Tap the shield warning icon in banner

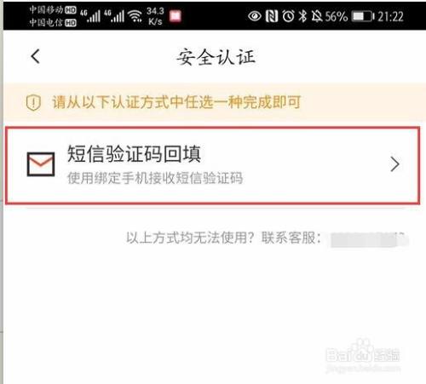pyautogui.click(x=33, y=102)
